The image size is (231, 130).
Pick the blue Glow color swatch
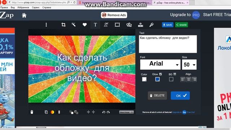click(x=157, y=79)
